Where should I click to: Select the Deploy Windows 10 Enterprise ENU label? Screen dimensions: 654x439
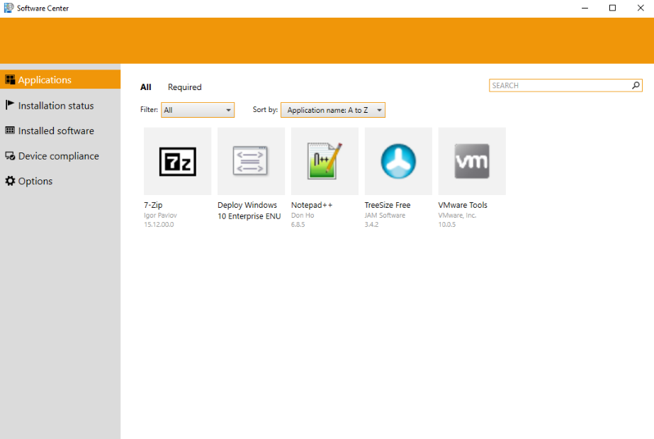249,211
